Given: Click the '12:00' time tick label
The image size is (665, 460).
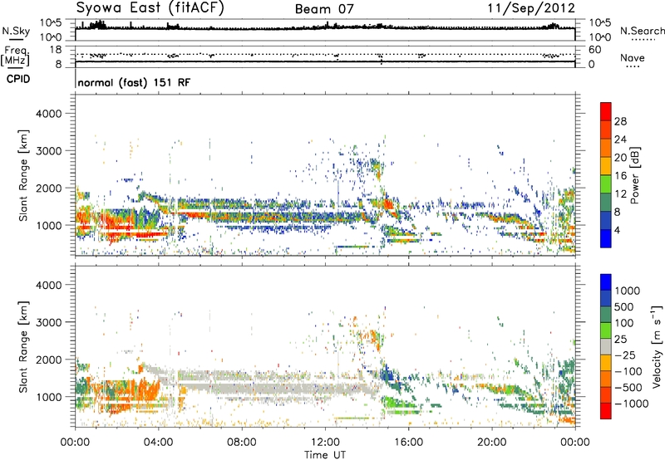Looking at the screenshot, I should point(325,443).
